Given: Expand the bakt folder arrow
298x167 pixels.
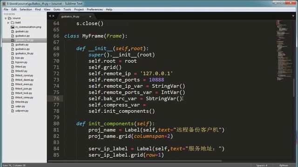Looking at the screenshot, I should click(8, 23).
